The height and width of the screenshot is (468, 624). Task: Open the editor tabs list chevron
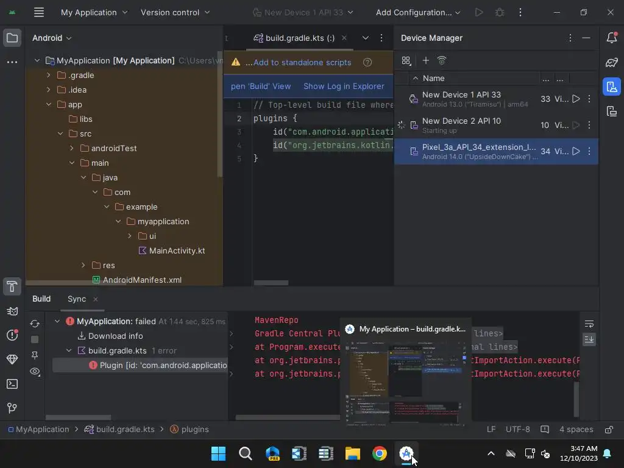[366, 38]
